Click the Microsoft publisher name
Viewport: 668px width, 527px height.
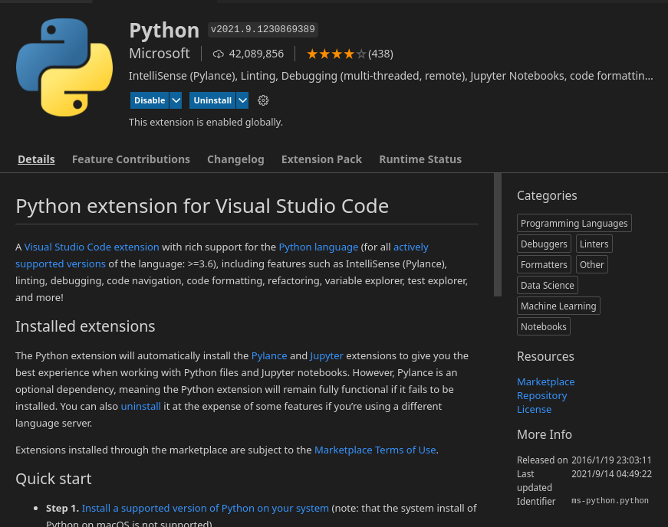tap(160, 54)
